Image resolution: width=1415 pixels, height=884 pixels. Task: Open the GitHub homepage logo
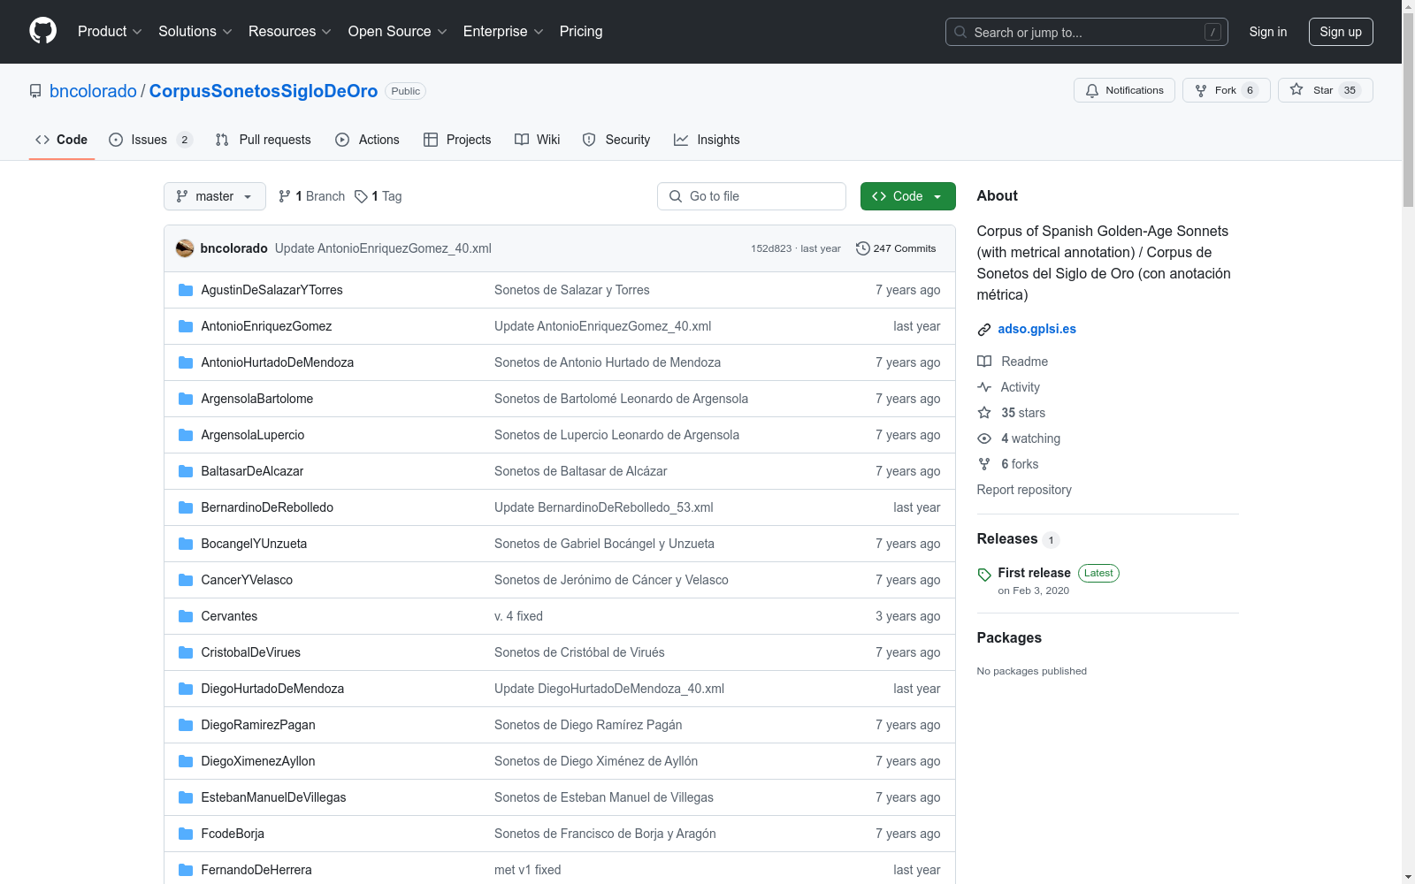point(42,31)
